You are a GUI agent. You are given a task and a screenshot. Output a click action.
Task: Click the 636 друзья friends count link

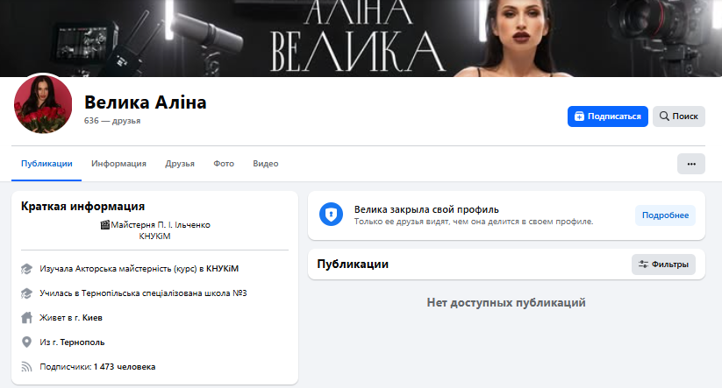pyautogui.click(x=112, y=121)
